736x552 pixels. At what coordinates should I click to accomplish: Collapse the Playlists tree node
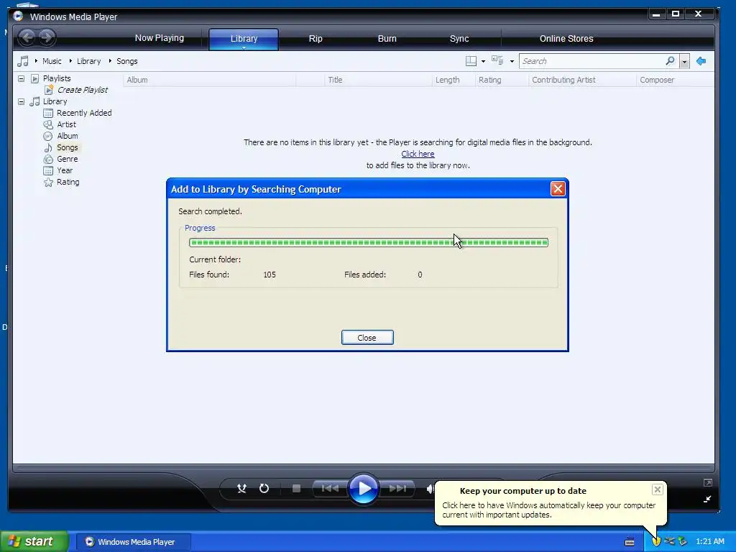pyautogui.click(x=21, y=78)
